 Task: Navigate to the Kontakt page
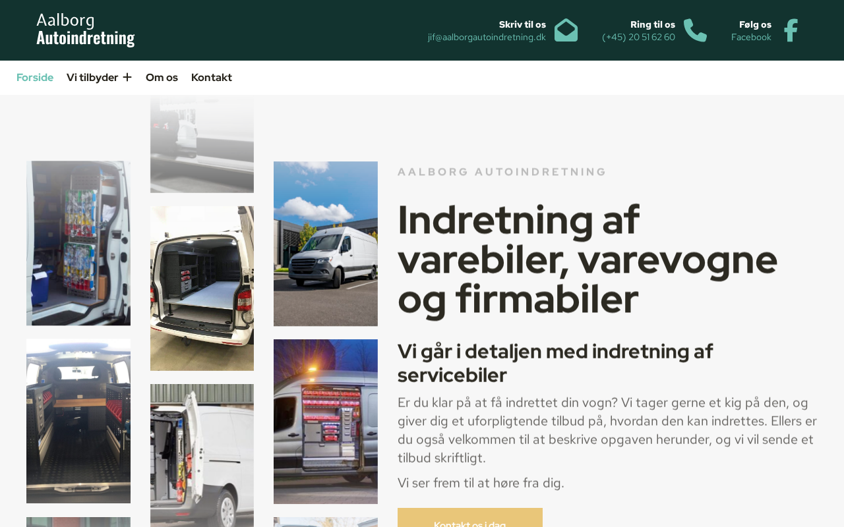212,78
